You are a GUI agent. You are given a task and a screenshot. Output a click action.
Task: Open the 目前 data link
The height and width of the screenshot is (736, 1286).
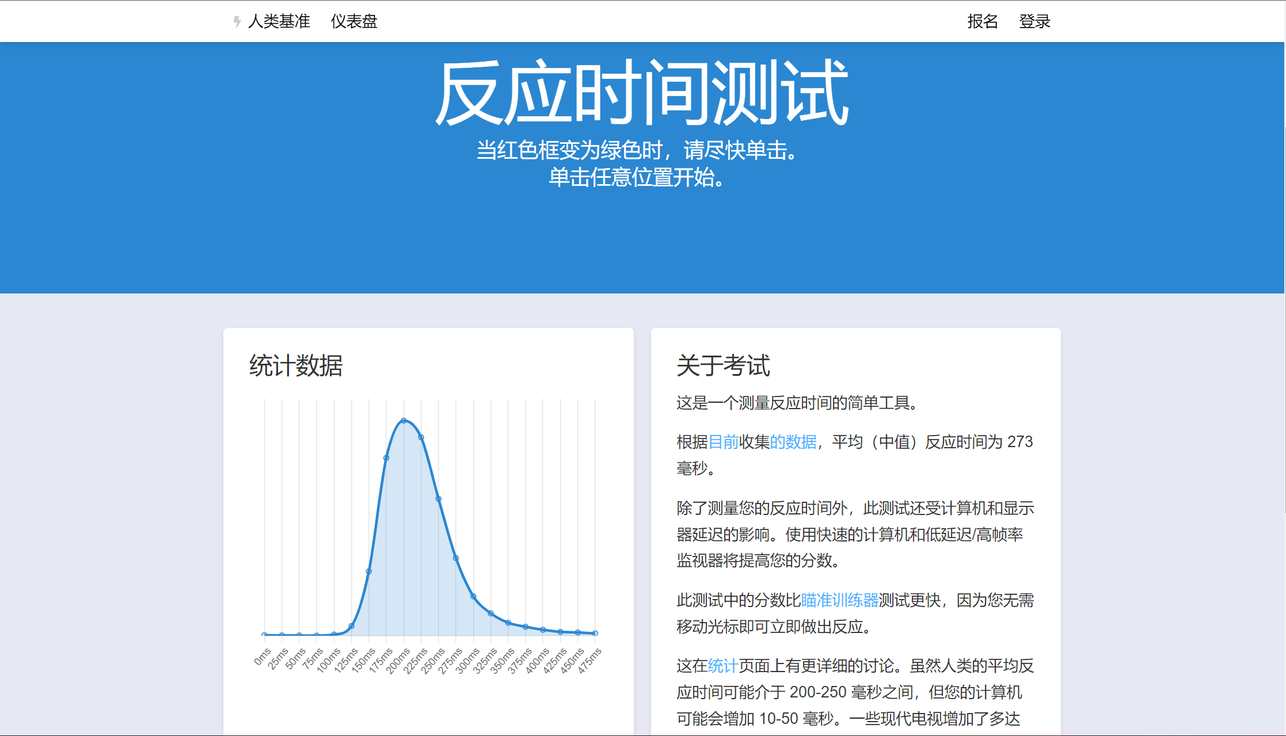[x=725, y=442]
